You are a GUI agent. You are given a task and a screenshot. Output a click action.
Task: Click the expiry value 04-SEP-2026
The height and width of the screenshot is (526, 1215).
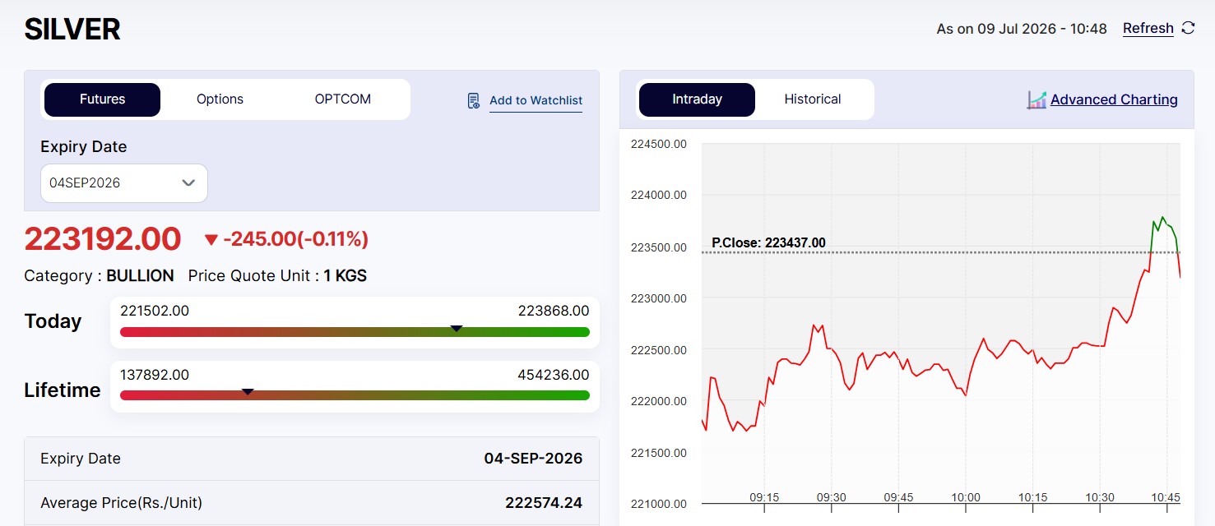tap(533, 459)
